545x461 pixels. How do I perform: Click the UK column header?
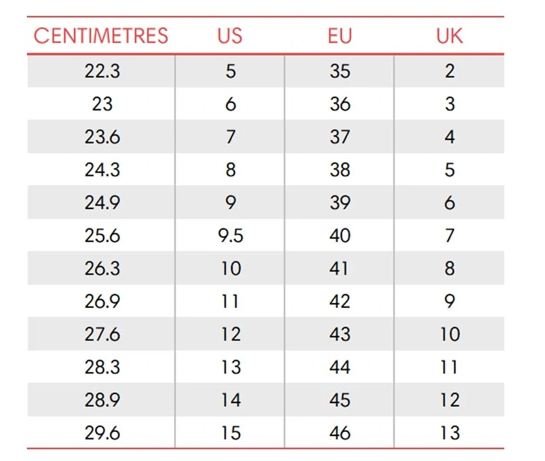click(449, 36)
